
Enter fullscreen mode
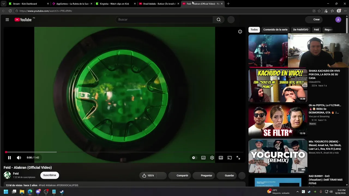click(x=238, y=158)
